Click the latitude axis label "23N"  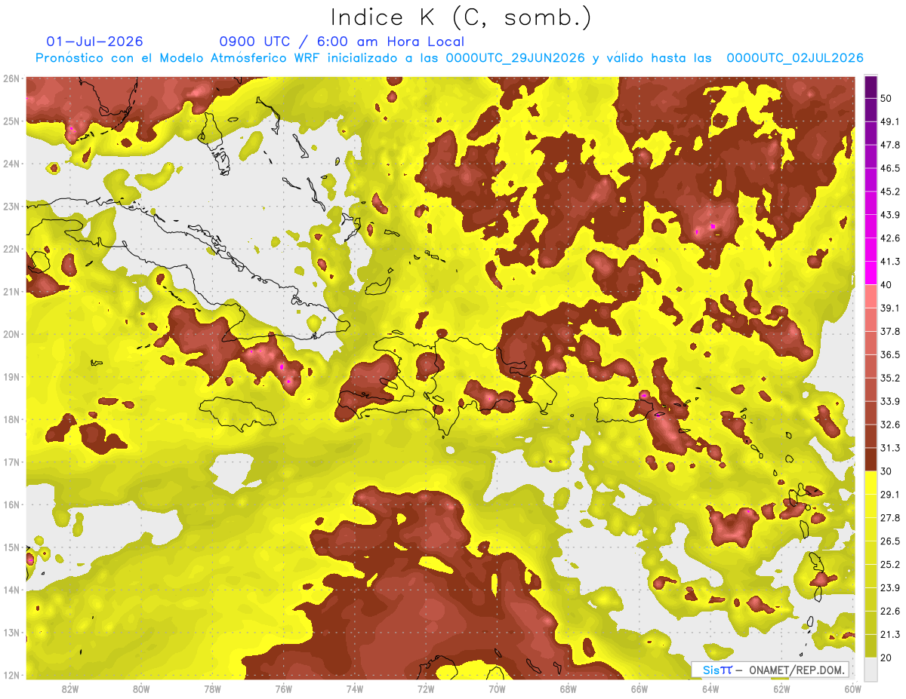pyautogui.click(x=11, y=206)
